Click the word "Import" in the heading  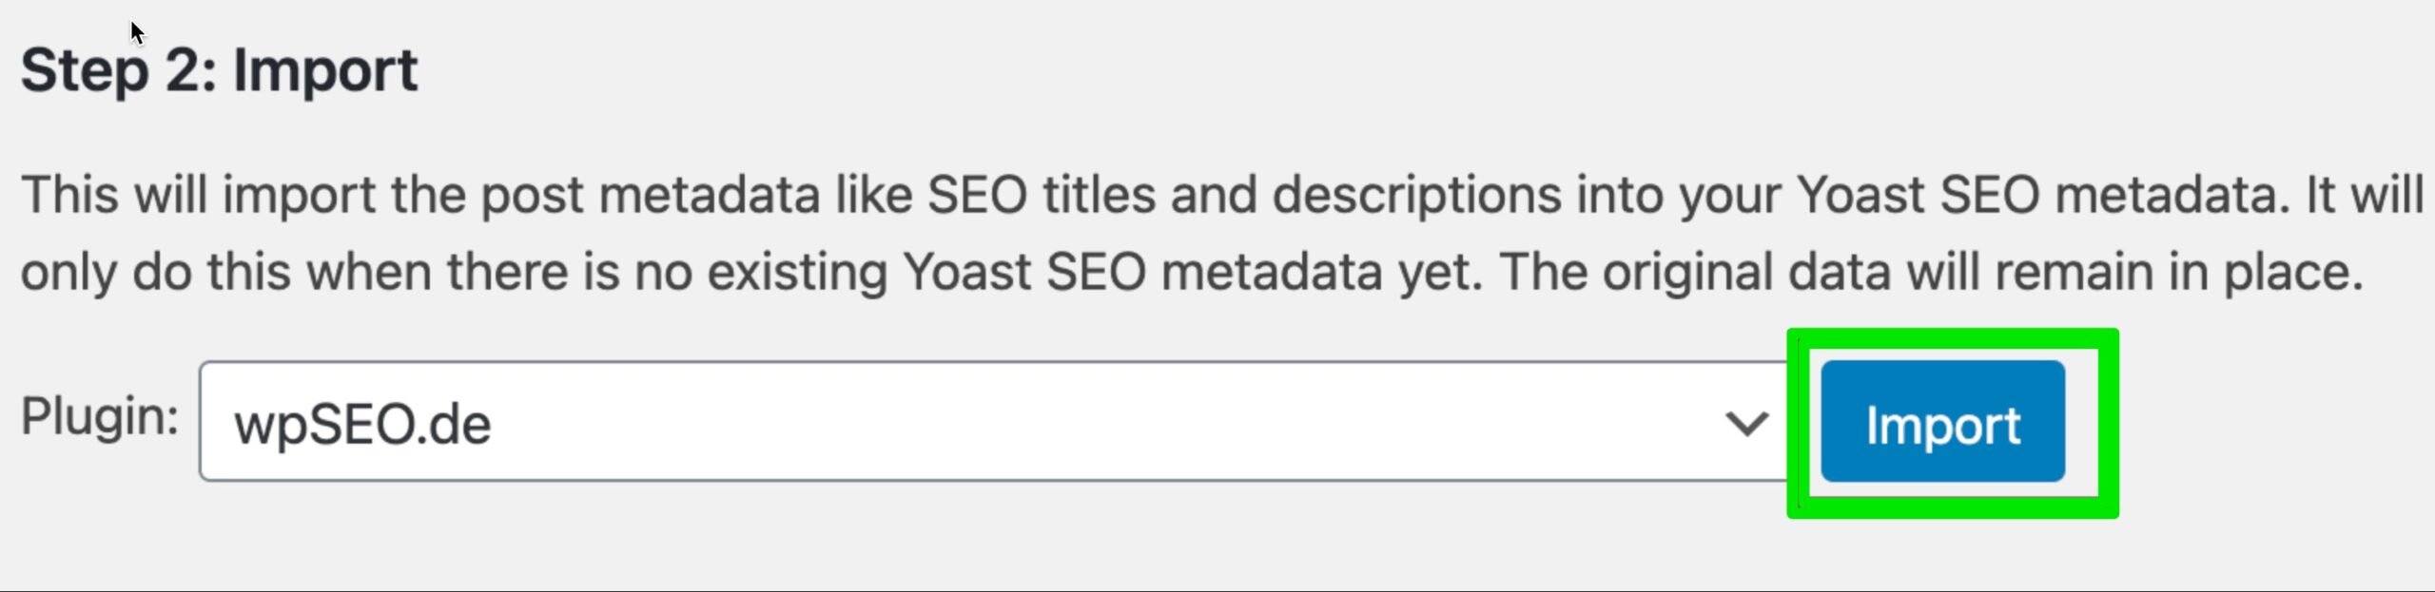click(x=324, y=70)
